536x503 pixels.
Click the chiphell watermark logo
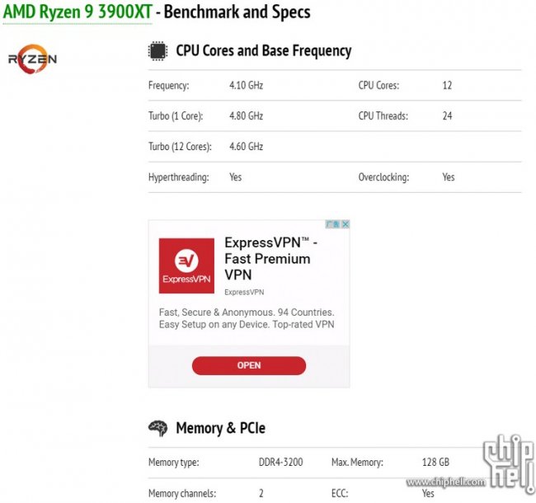tap(508, 463)
